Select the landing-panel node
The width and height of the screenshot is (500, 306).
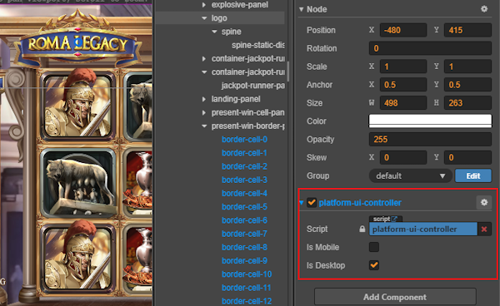(x=236, y=99)
